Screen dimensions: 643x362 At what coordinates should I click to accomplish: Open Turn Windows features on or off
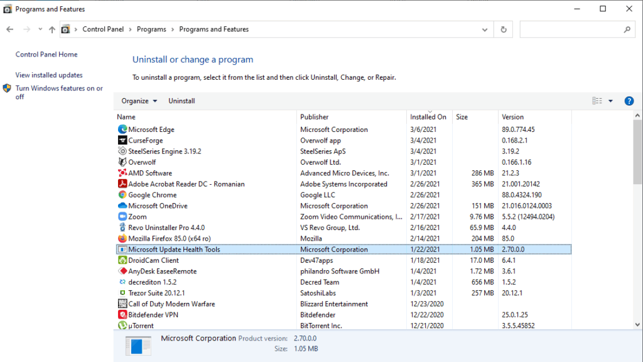pyautogui.click(x=59, y=92)
